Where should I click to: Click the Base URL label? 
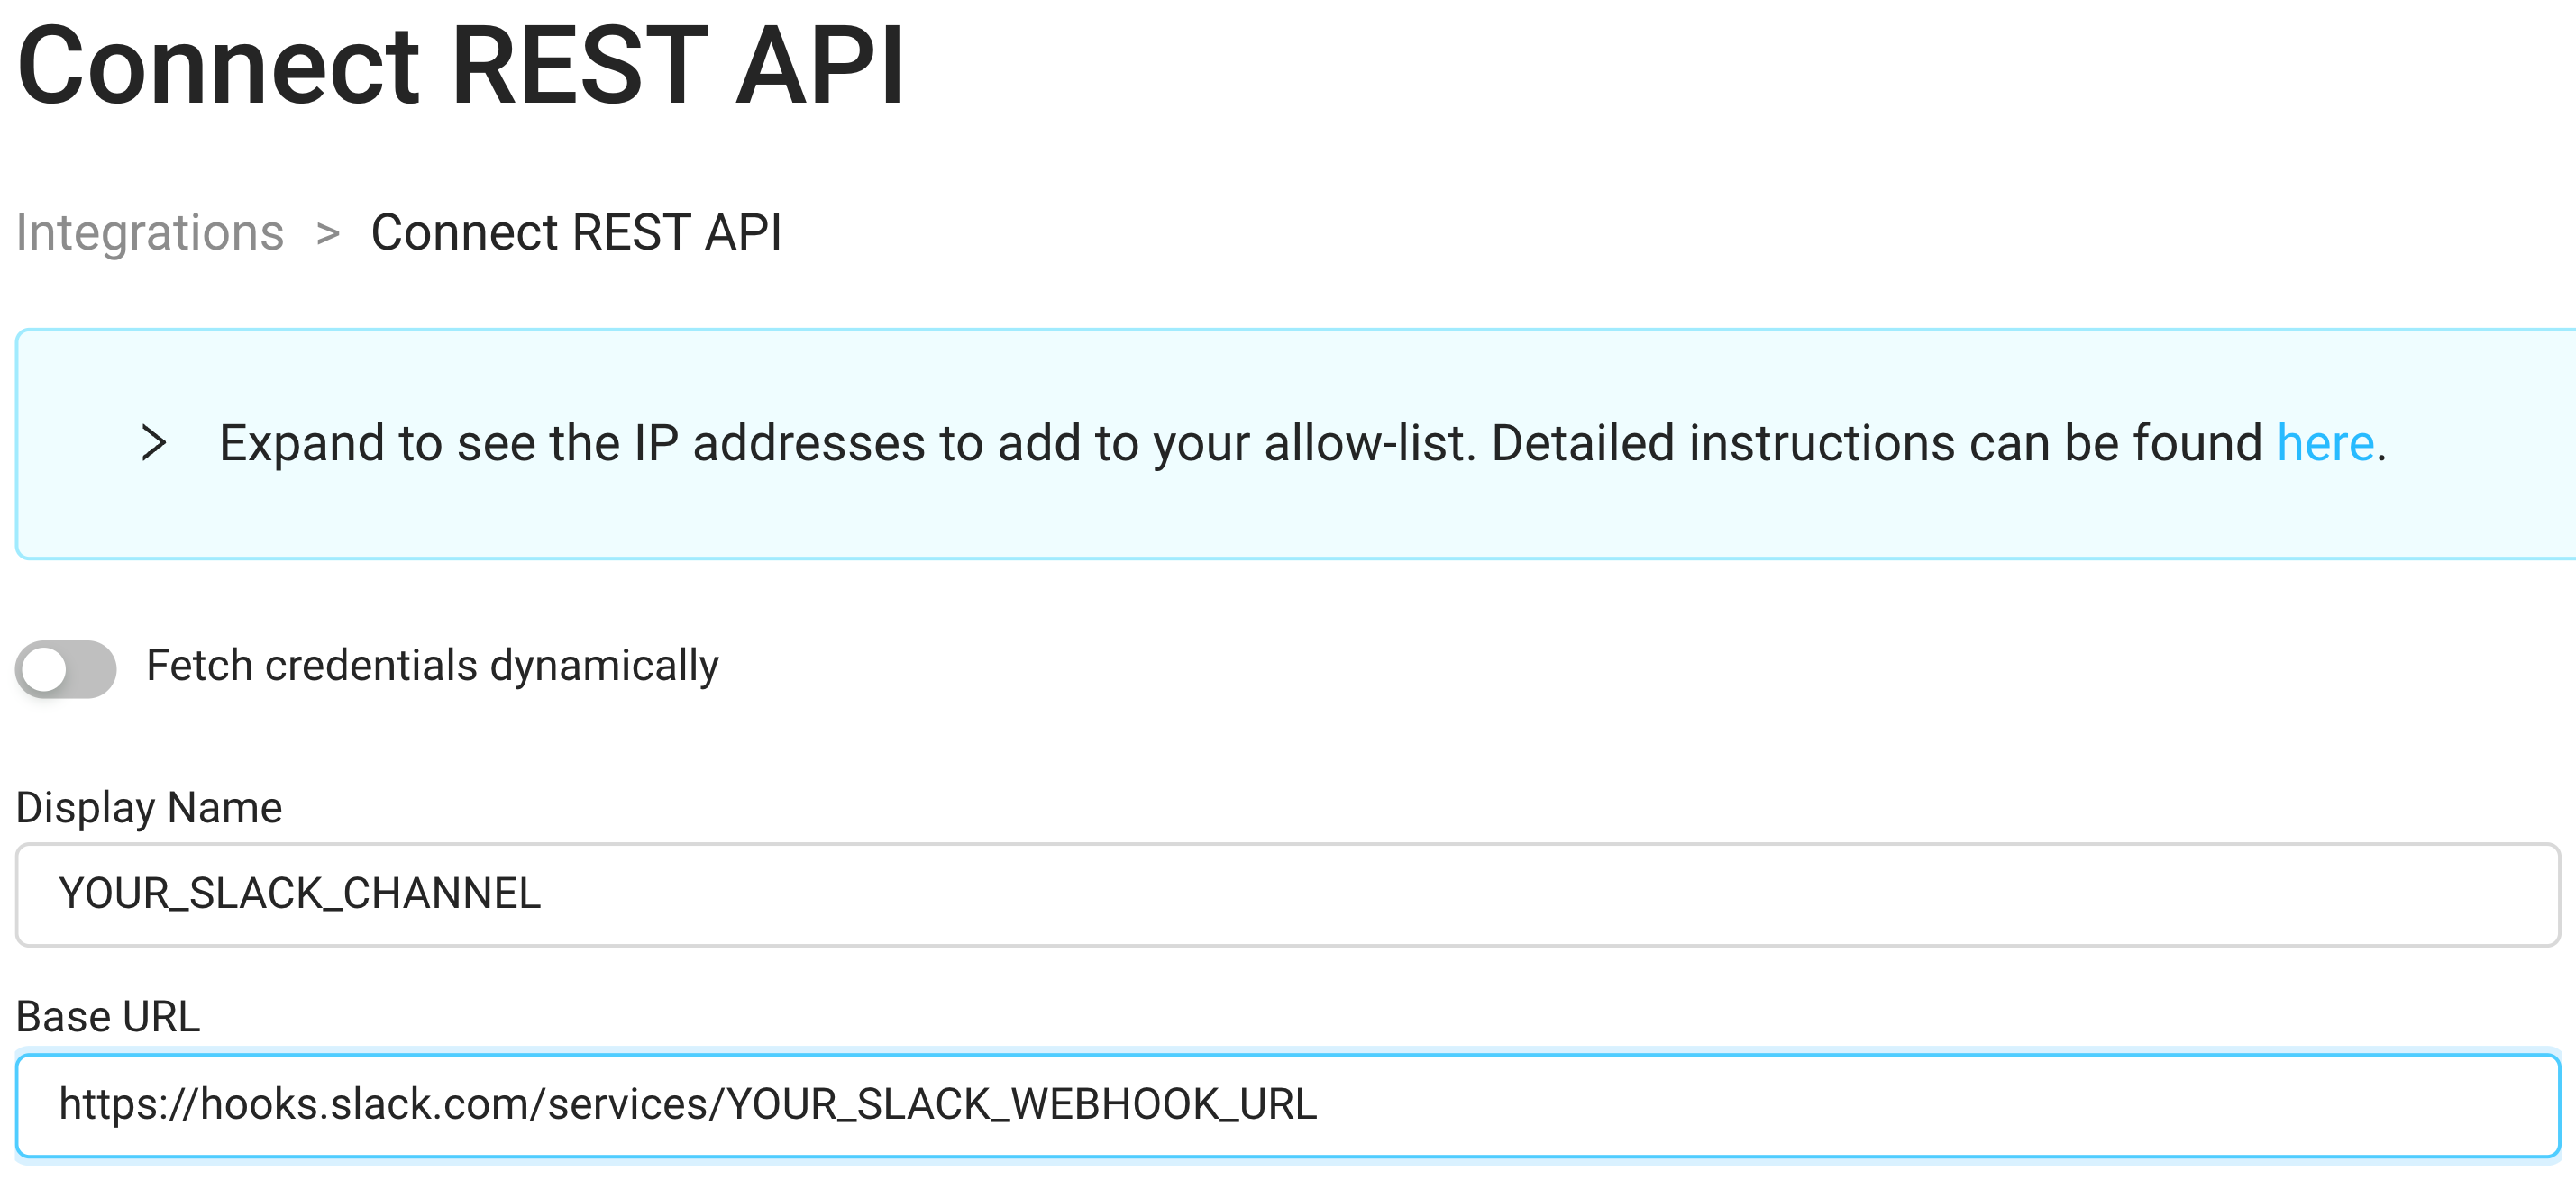(x=108, y=1017)
